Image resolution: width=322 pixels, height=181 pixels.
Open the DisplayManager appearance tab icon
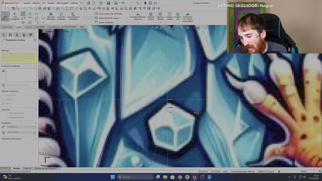pos(31,35)
